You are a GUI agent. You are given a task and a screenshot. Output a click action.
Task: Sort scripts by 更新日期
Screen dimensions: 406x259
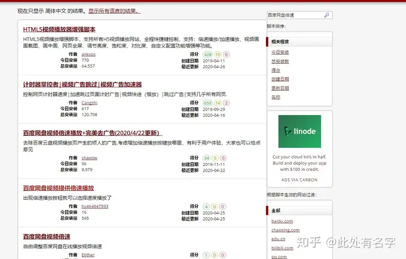tap(280, 88)
